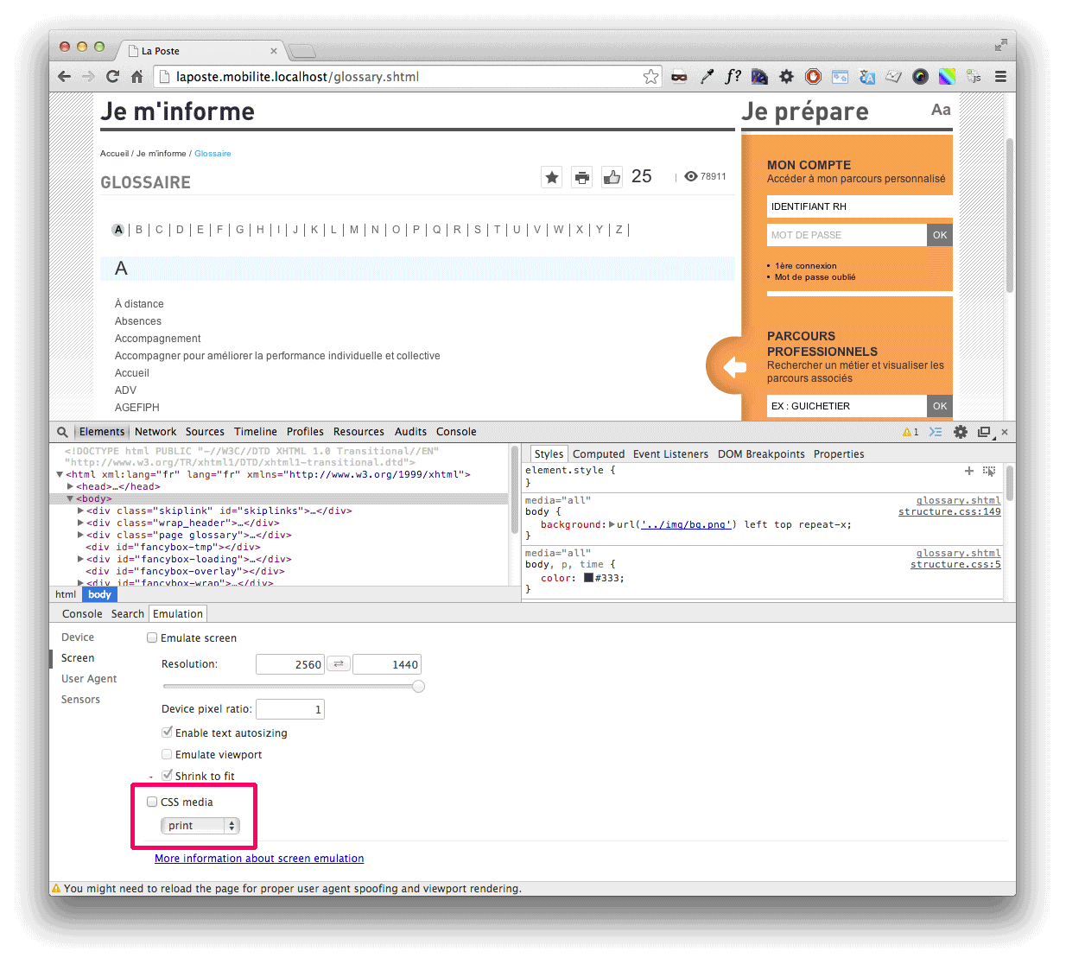The width and height of the screenshot is (1066, 964).
Task: Go back with the browser back arrow
Action: [64, 77]
